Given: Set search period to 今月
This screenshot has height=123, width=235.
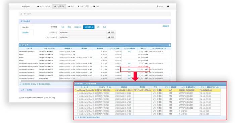Looking at the screenshot, I should tap(98, 27).
